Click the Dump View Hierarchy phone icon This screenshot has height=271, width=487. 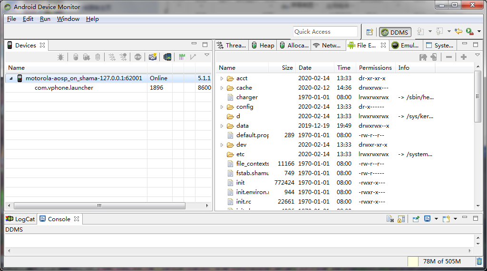[x=167, y=57]
